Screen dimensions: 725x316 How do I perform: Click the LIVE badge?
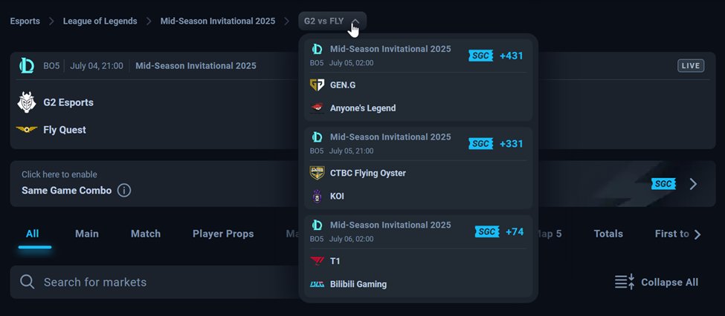[x=691, y=66]
